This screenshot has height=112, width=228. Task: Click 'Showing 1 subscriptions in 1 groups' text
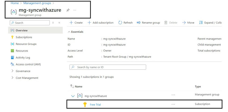(x=91, y=77)
